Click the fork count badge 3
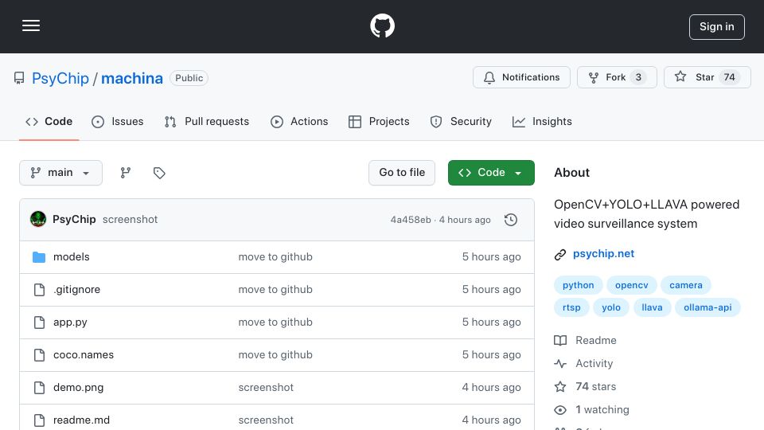This screenshot has height=430, width=764. [x=638, y=77]
